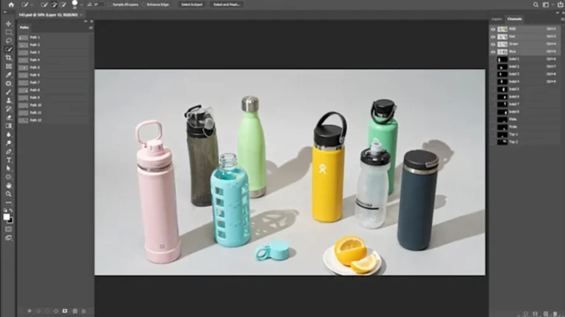Open the workspace switcher icon

pyautogui.click(x=546, y=4)
